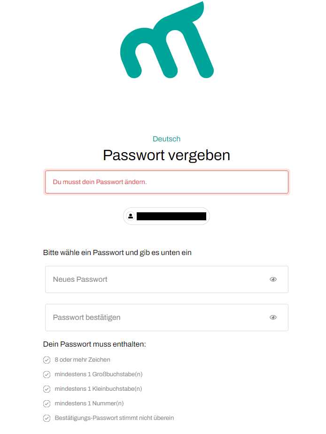Screen dimensions: 326x434
Task: Click check icon beside 8 oder mehr Zeichen
Action: tap(47, 360)
